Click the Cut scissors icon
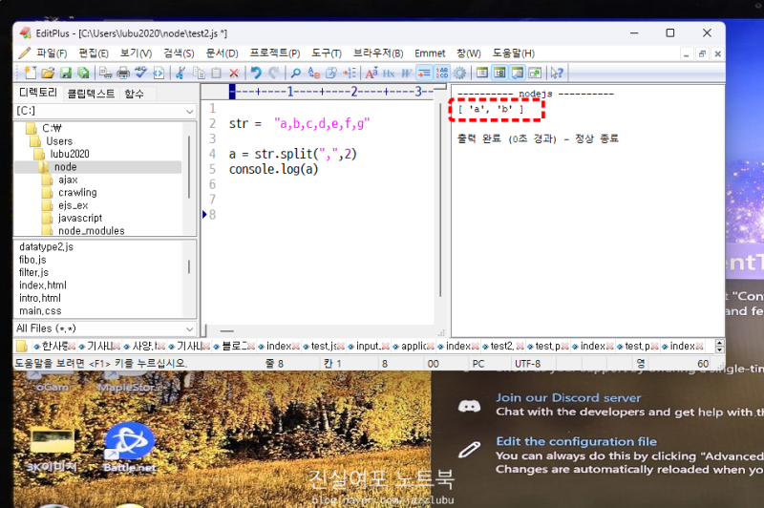 coord(180,74)
